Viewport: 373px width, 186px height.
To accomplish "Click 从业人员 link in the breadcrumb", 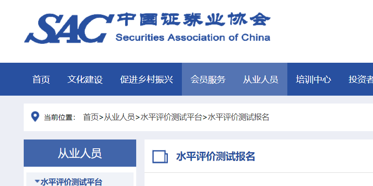I will pyautogui.click(x=120, y=118).
